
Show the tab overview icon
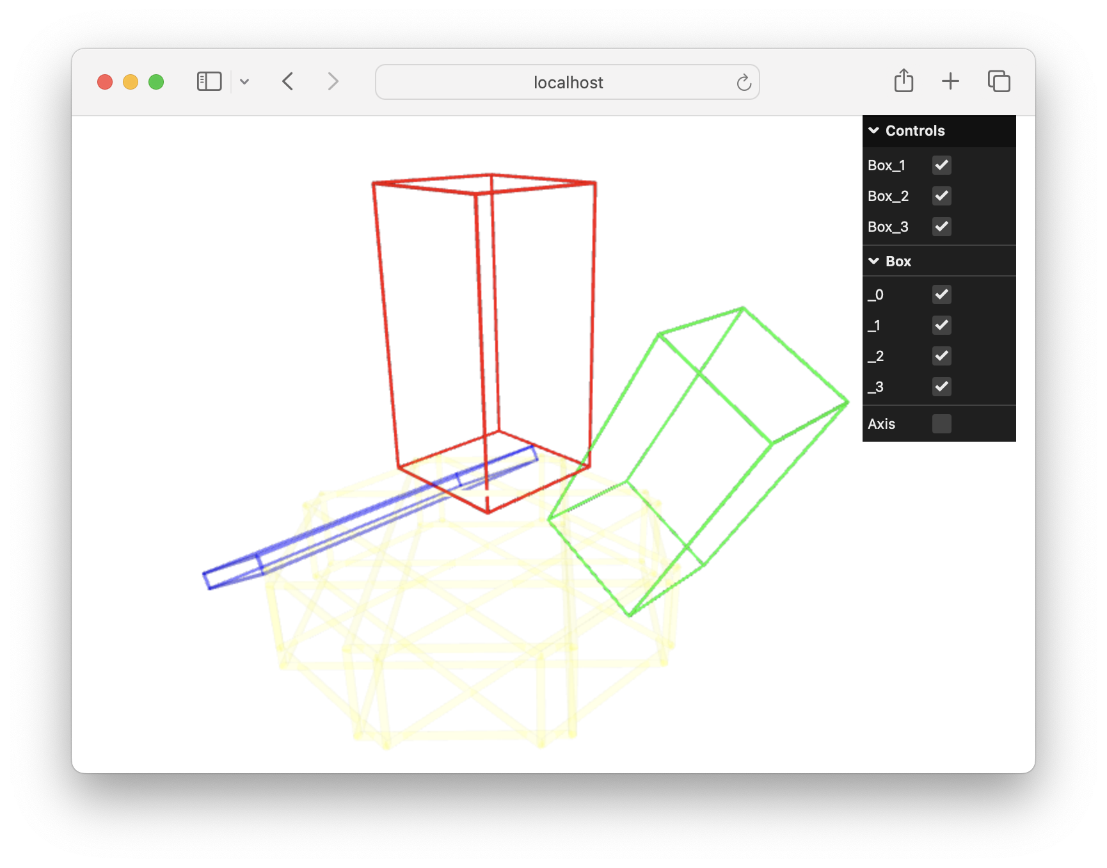[999, 81]
